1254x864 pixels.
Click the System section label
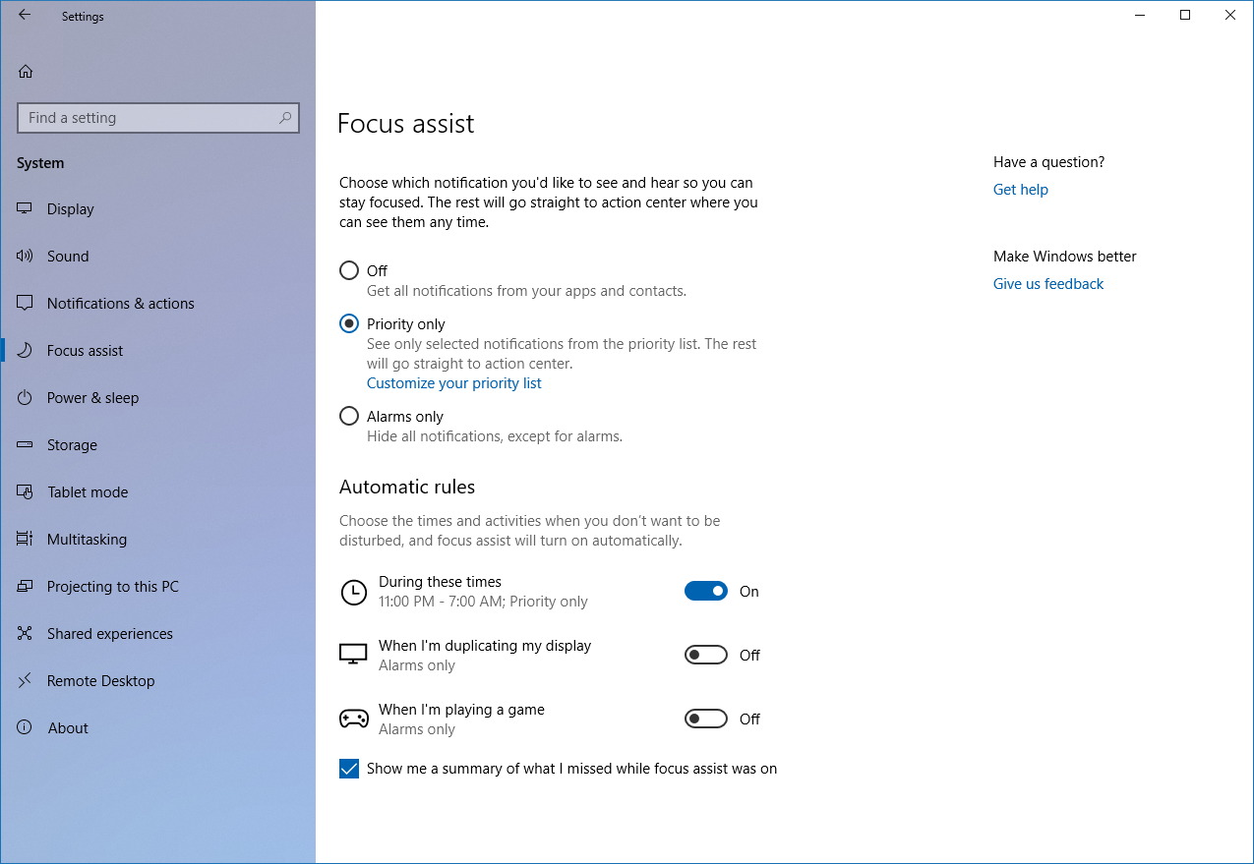[x=40, y=163]
